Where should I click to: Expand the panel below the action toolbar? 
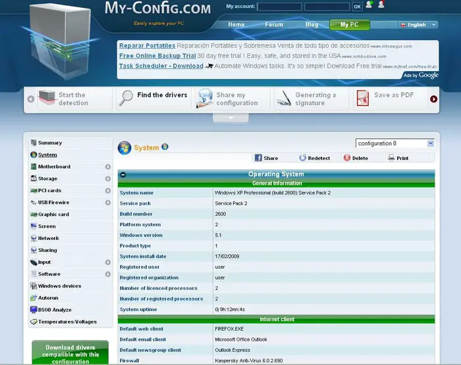tap(230, 118)
